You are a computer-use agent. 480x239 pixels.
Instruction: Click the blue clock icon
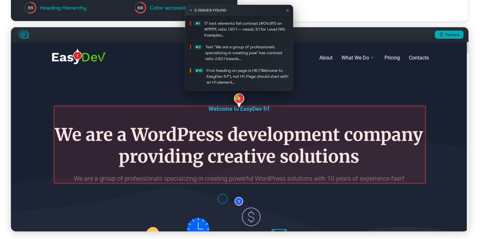pos(198,225)
